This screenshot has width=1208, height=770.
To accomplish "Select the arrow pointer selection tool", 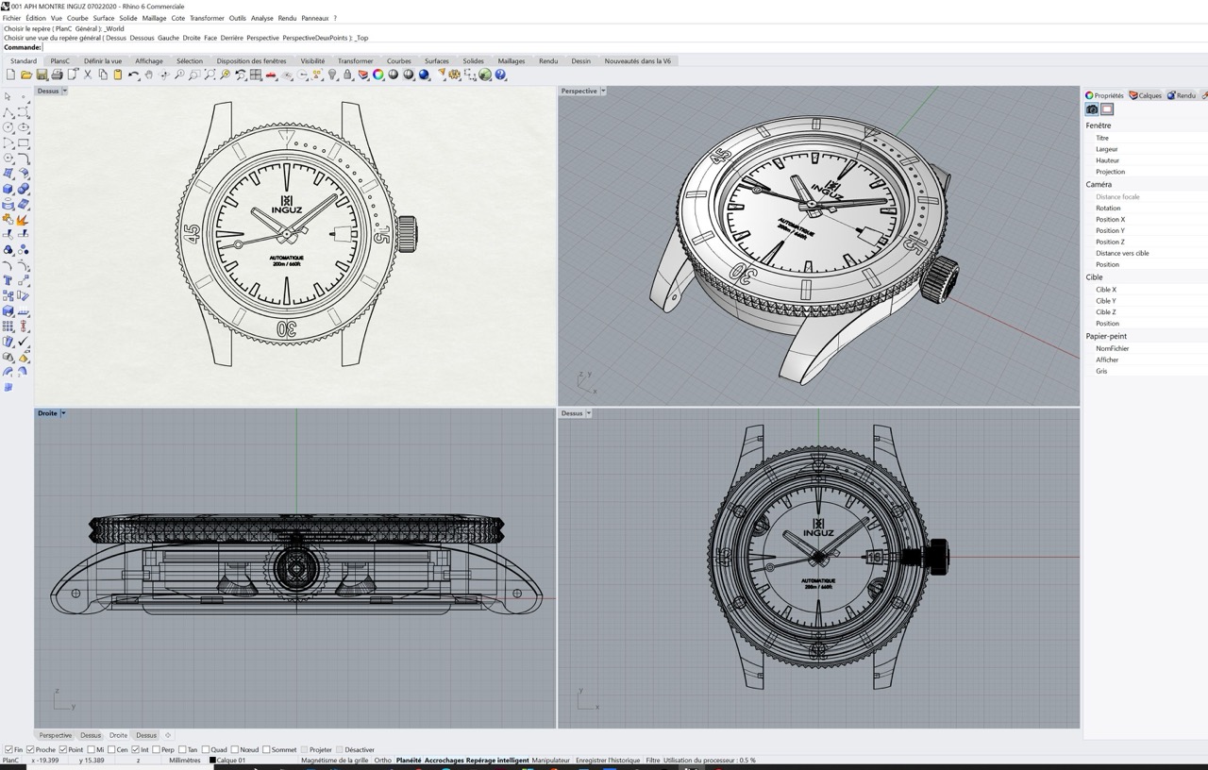I will 8,96.
